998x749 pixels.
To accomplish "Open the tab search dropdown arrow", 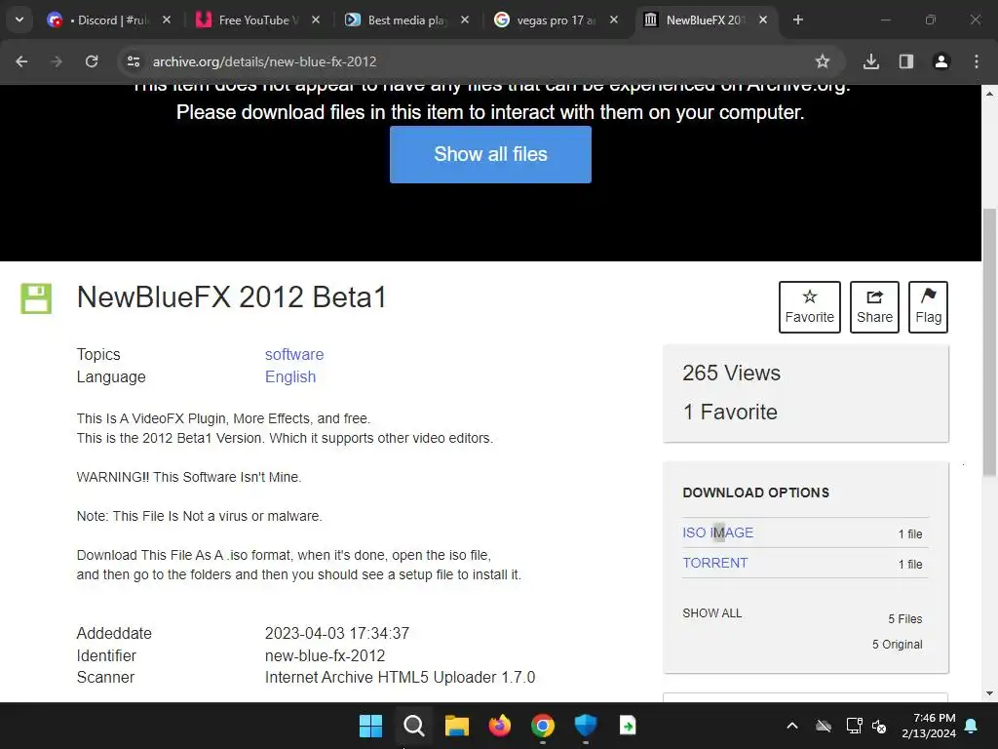I will point(19,20).
